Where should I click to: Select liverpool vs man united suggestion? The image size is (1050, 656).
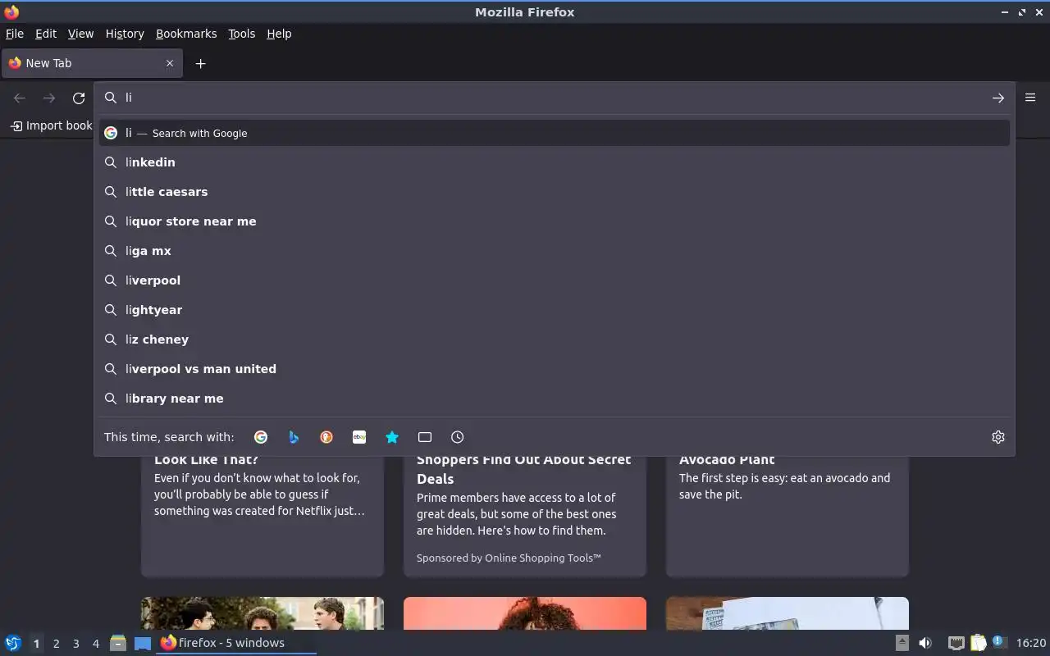point(555,369)
